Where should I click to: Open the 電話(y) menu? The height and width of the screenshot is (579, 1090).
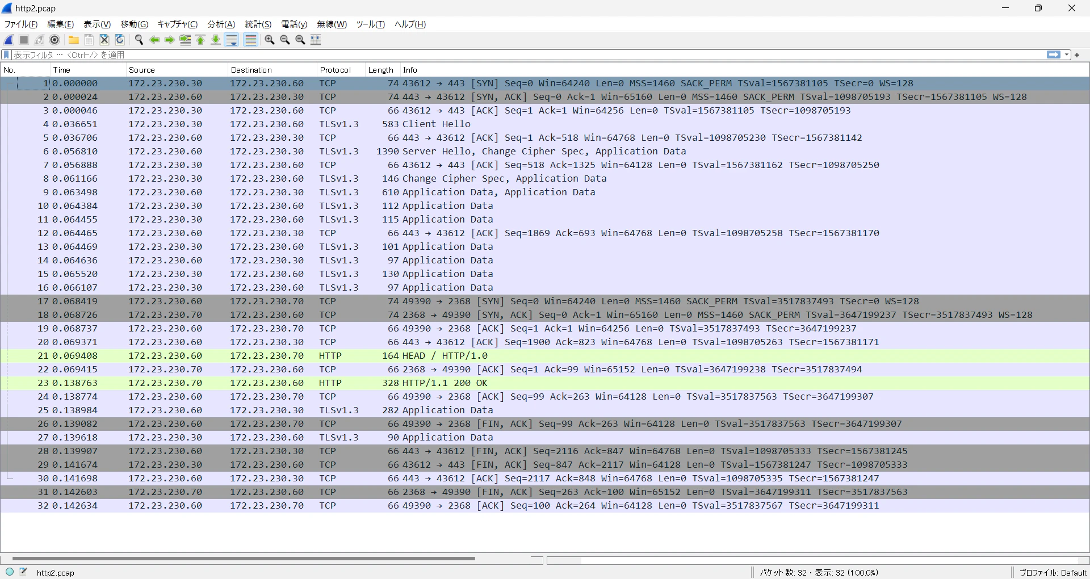294,24
